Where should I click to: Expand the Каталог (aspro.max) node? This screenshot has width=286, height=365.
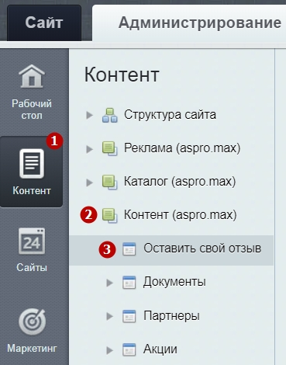click(89, 182)
